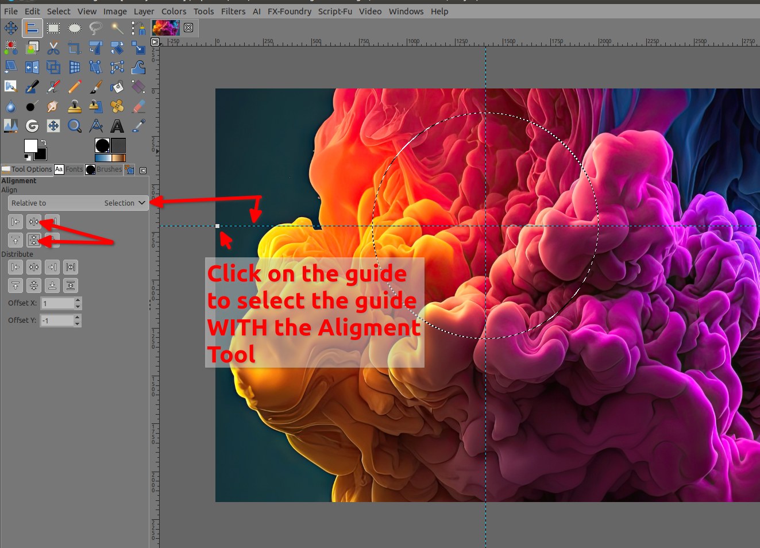Switch to the Fonts tab
Image resolution: width=760 pixels, height=548 pixels.
pyautogui.click(x=68, y=169)
